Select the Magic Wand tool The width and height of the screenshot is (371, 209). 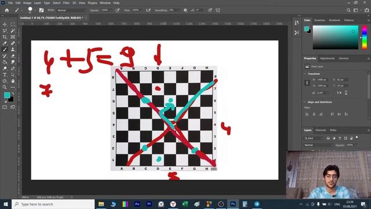pyautogui.click(x=13, y=31)
